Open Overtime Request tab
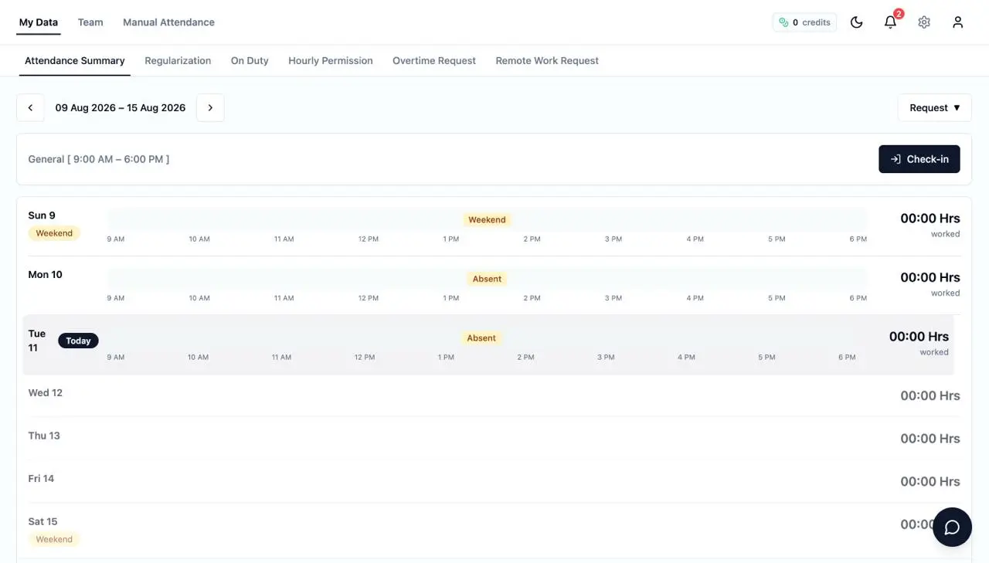Viewport: 989px width, 563px height. [434, 60]
